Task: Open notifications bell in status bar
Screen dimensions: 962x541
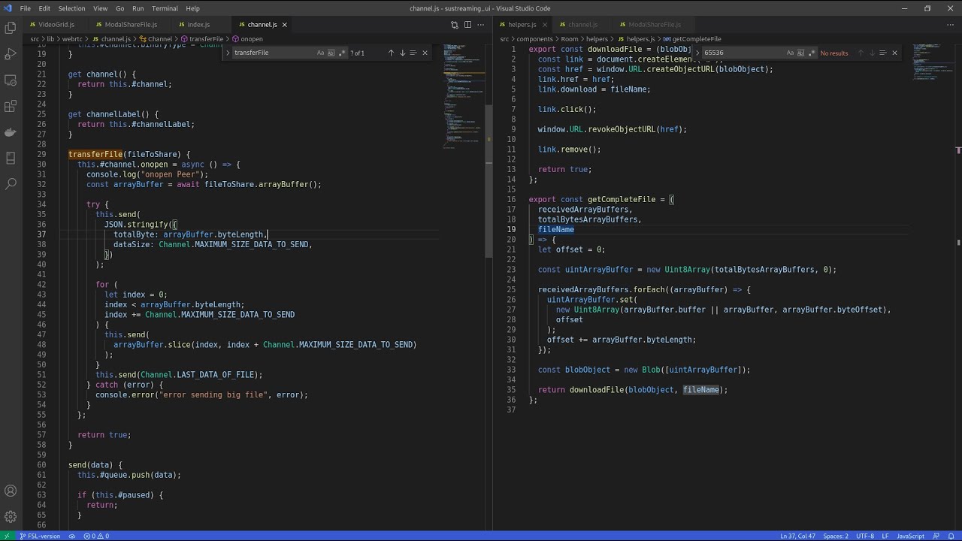Action: (x=952, y=536)
